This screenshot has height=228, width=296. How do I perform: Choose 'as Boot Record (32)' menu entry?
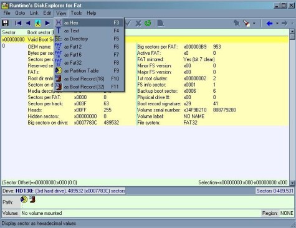[x=89, y=87]
